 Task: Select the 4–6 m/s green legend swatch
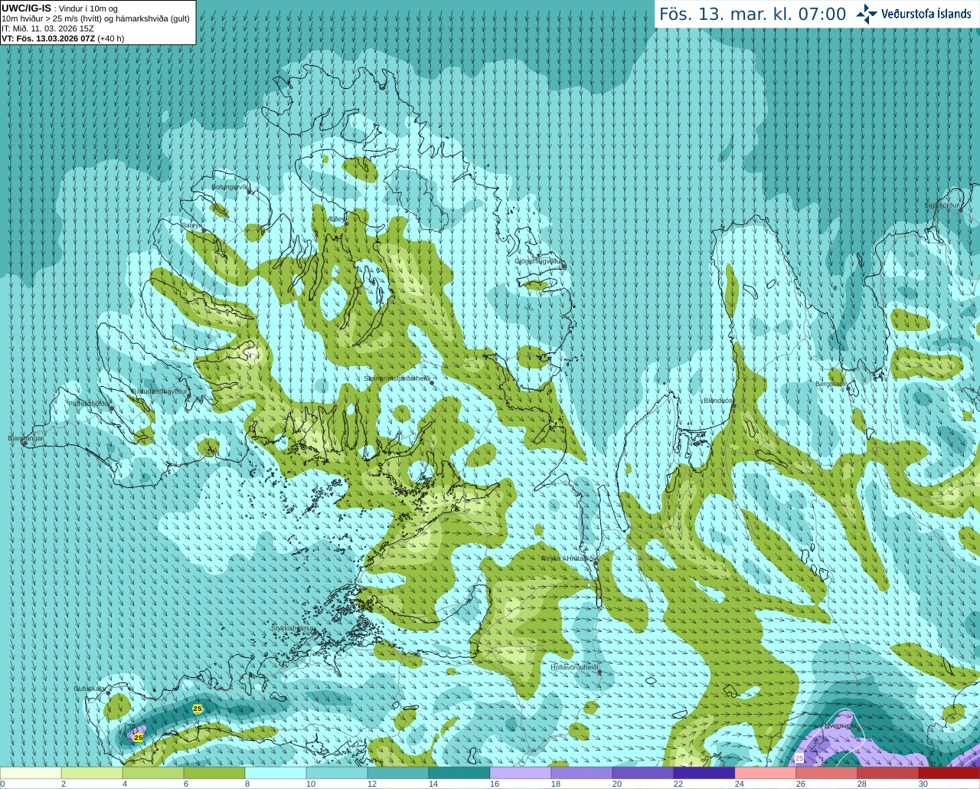click(x=153, y=773)
